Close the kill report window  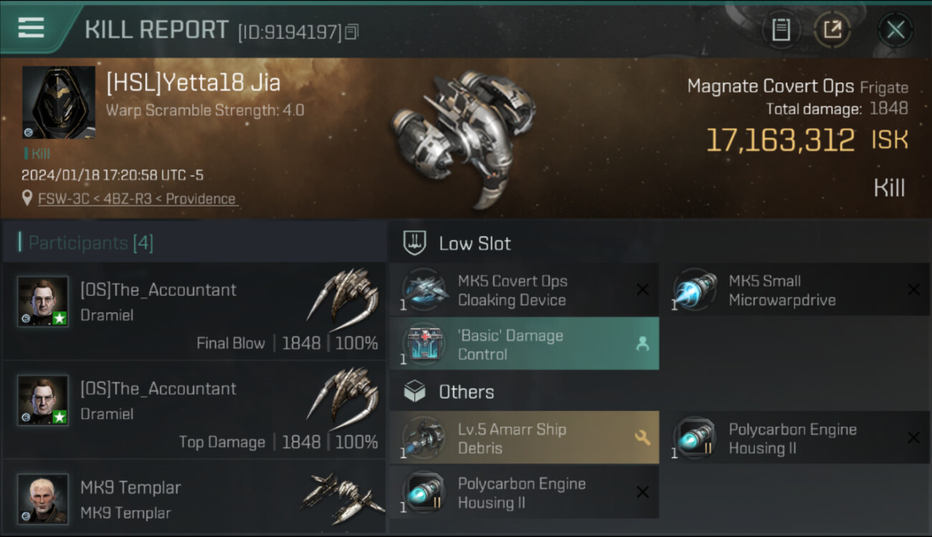click(x=895, y=30)
